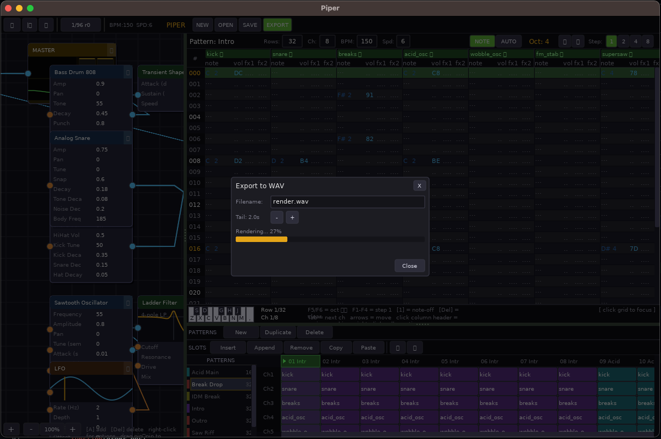Click the stop icon in the top toolbar
This screenshot has width=661, height=439.
(30, 25)
